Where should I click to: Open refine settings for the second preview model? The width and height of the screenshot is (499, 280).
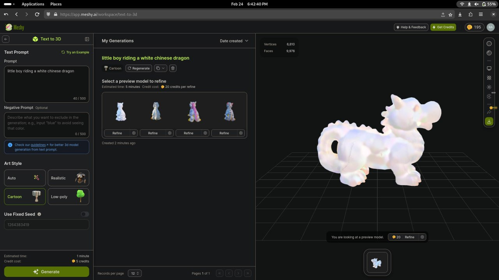(x=170, y=133)
